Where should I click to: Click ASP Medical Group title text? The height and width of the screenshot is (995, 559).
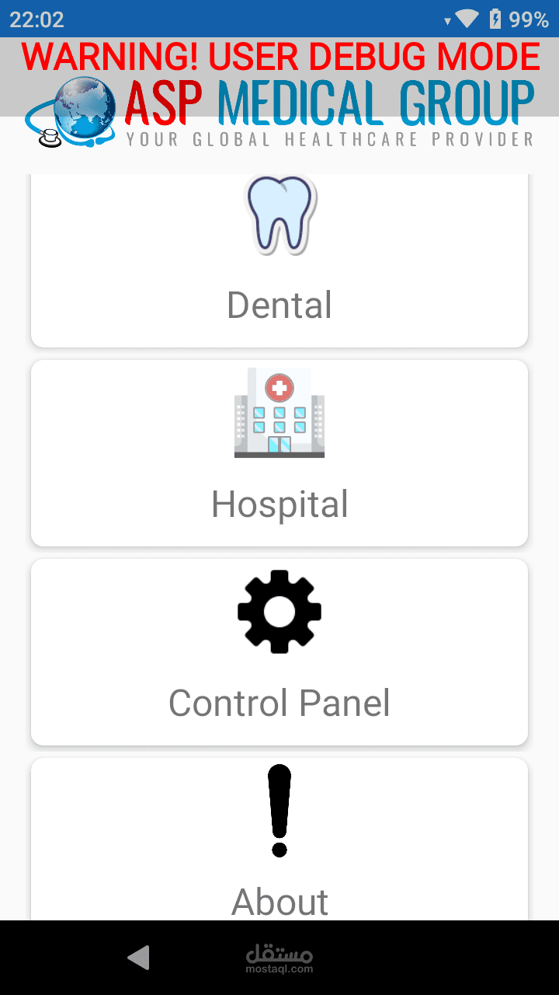click(330, 103)
